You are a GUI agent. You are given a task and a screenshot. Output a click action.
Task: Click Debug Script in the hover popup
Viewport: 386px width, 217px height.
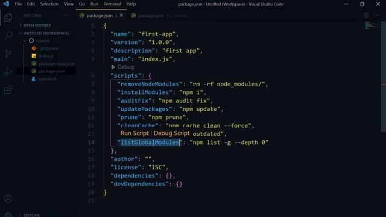(x=171, y=133)
